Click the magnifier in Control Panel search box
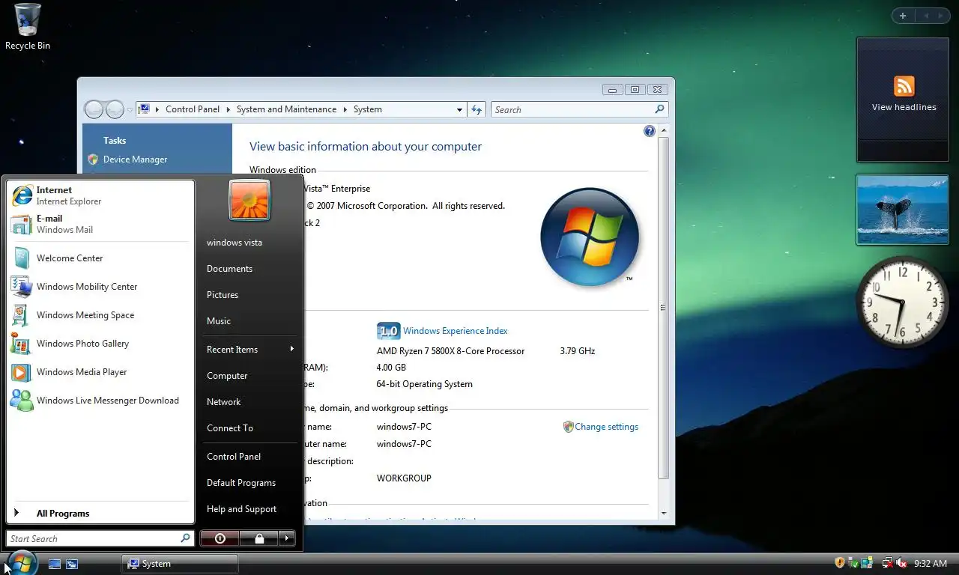Screen dimensions: 959x575 pos(659,109)
